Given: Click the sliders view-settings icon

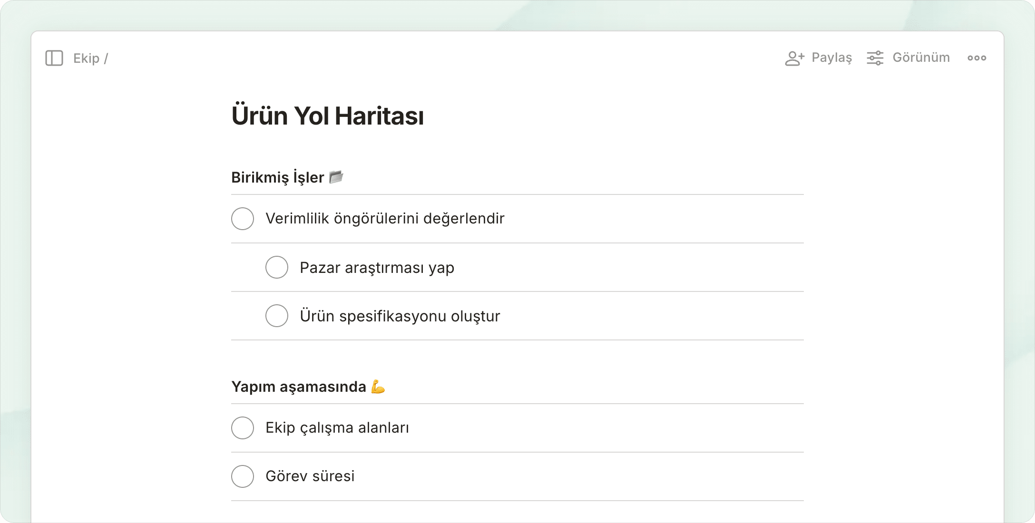Looking at the screenshot, I should coord(875,58).
